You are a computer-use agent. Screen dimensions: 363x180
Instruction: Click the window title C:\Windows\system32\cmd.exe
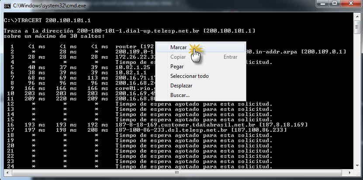click(x=49, y=6)
